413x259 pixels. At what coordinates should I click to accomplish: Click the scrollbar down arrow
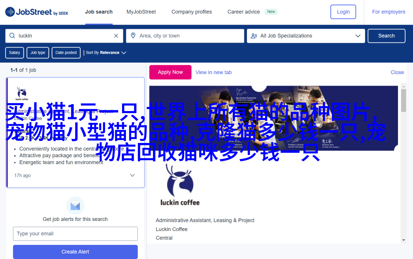coord(404,240)
